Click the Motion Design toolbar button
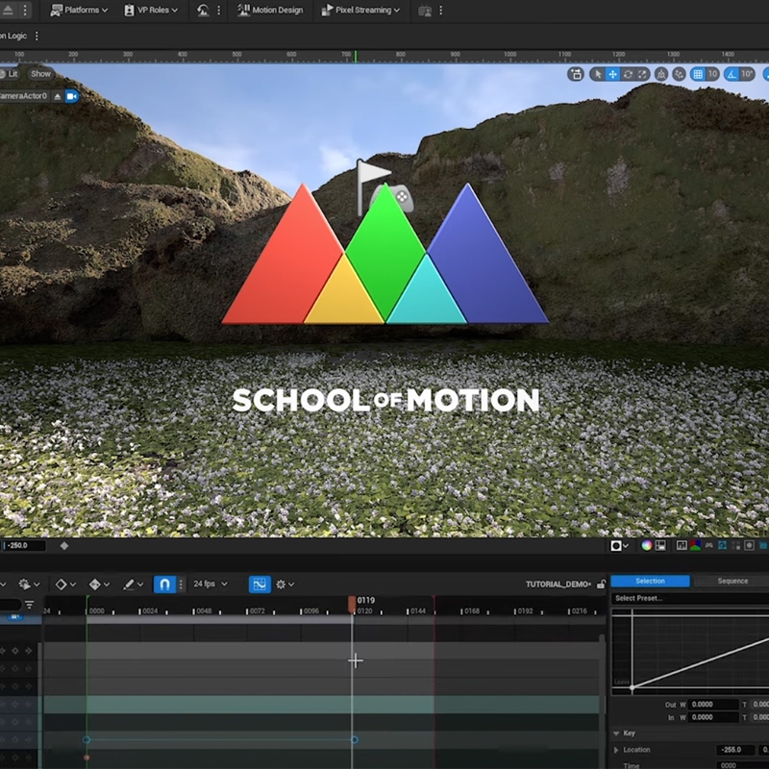Image resolution: width=769 pixels, height=769 pixels. [x=270, y=10]
